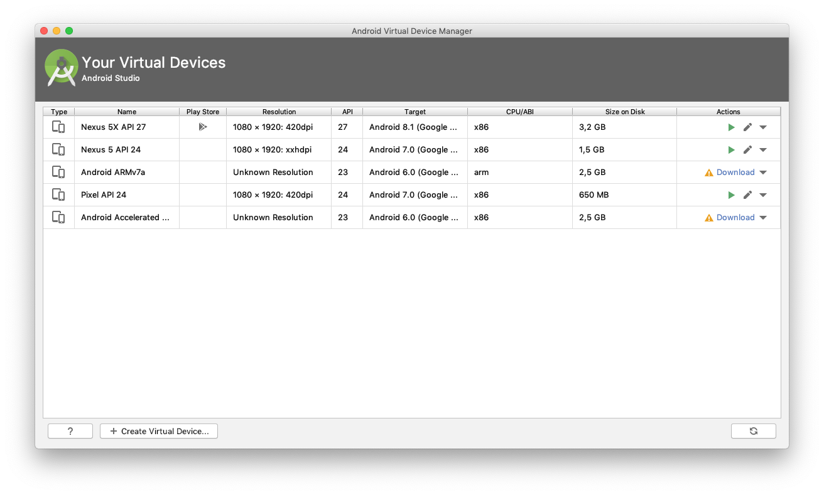The width and height of the screenshot is (824, 495).
Task: Edit the Pixel API 24 device
Action: coord(747,195)
